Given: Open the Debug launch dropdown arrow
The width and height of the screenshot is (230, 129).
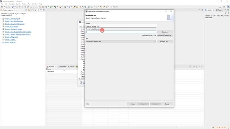Looking at the screenshot, I should pyautogui.click(x=48, y=7).
